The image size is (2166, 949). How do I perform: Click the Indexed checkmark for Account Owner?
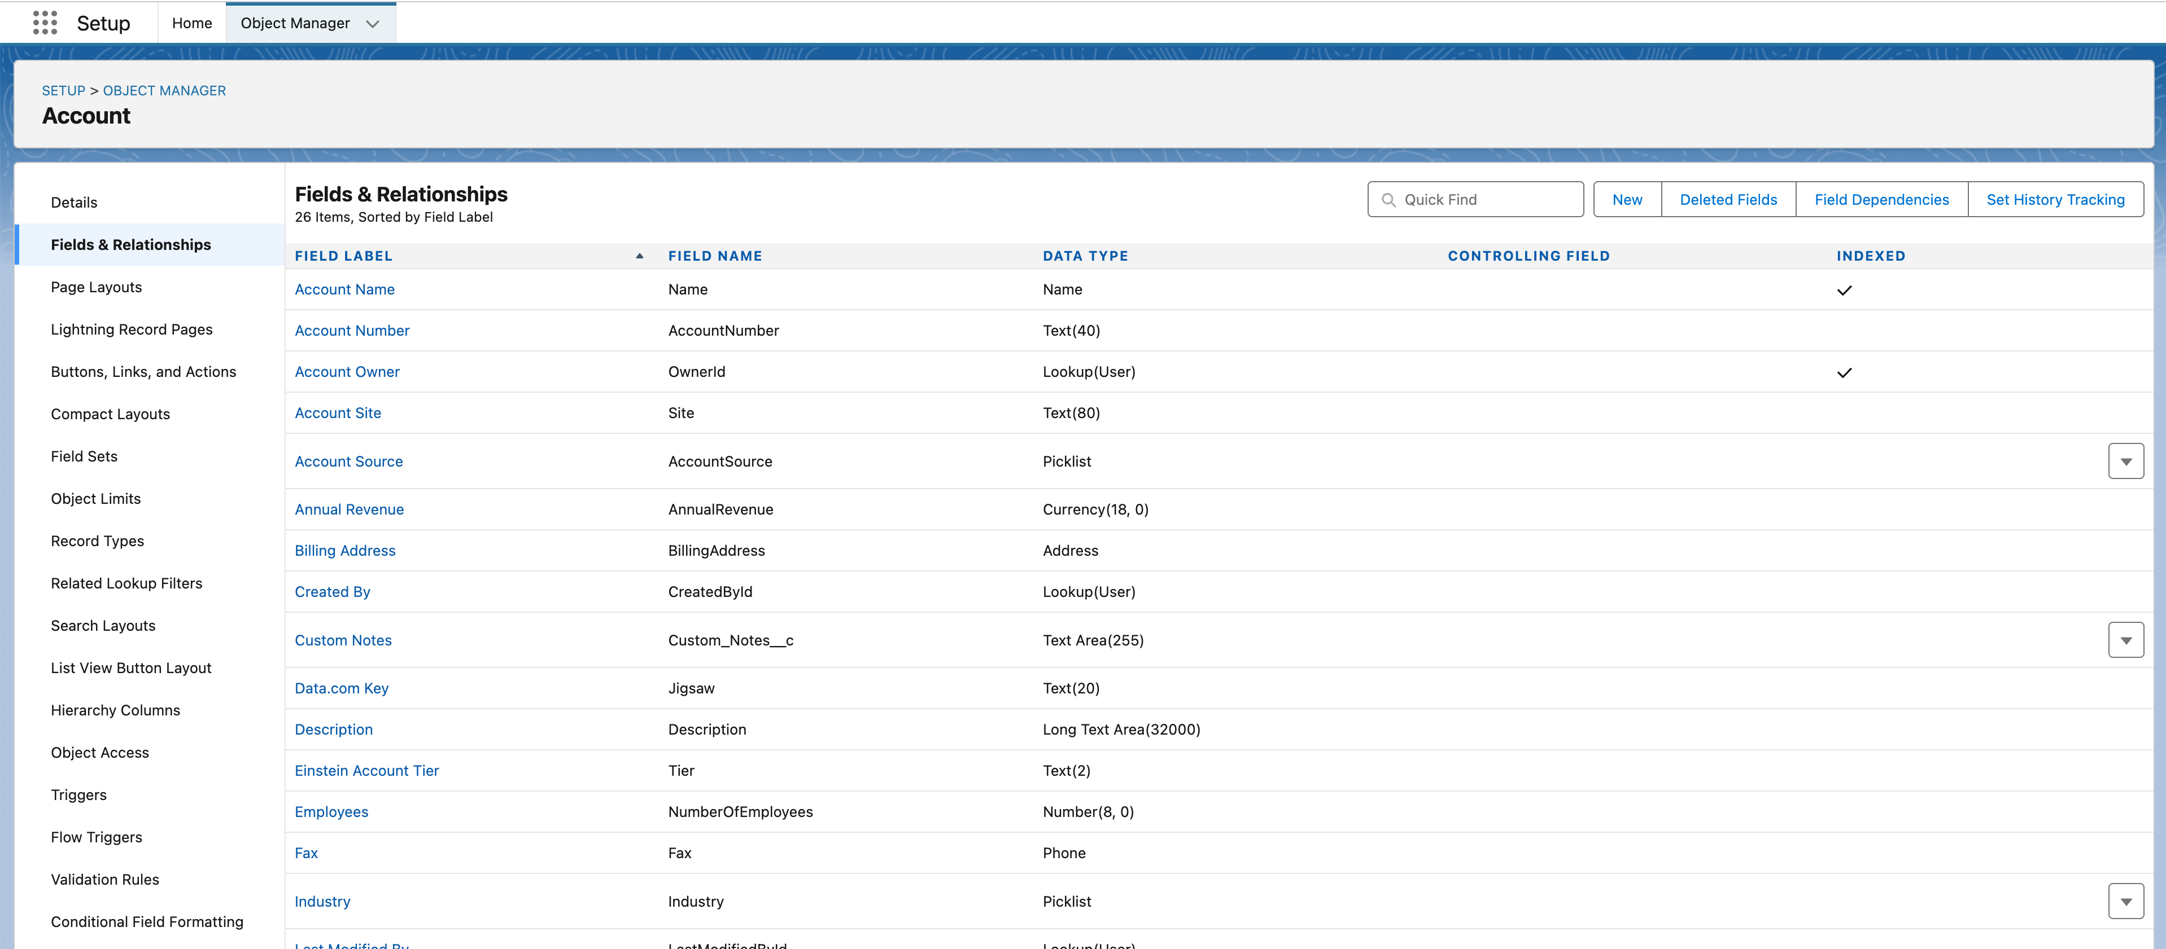(1846, 373)
